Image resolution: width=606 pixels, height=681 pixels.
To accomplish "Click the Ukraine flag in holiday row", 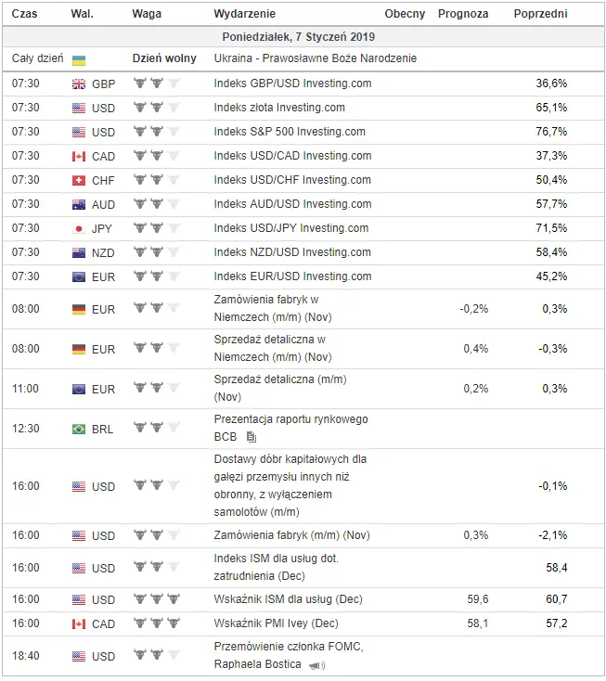I will pyautogui.click(x=79, y=60).
